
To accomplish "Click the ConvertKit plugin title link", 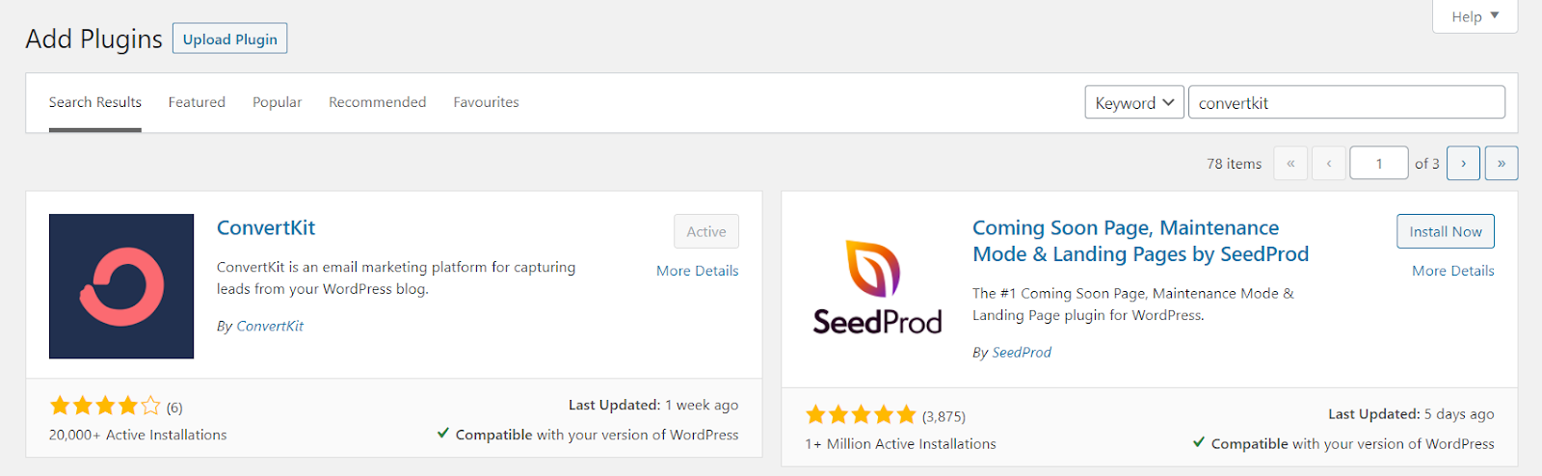I will 266,228.
